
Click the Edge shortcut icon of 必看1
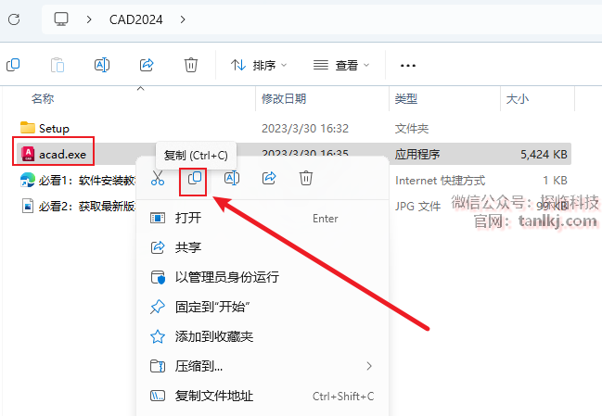coord(28,180)
